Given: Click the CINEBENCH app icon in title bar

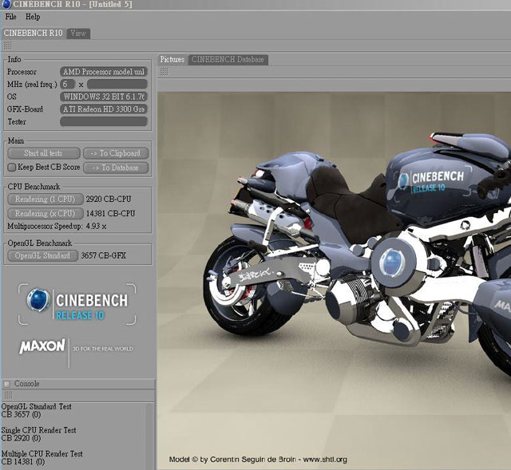Looking at the screenshot, I should tap(6, 5).
